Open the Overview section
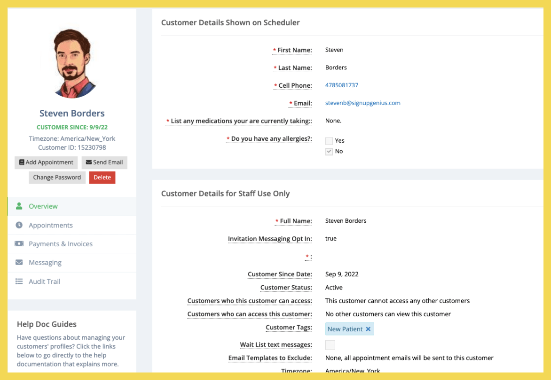 point(72,206)
